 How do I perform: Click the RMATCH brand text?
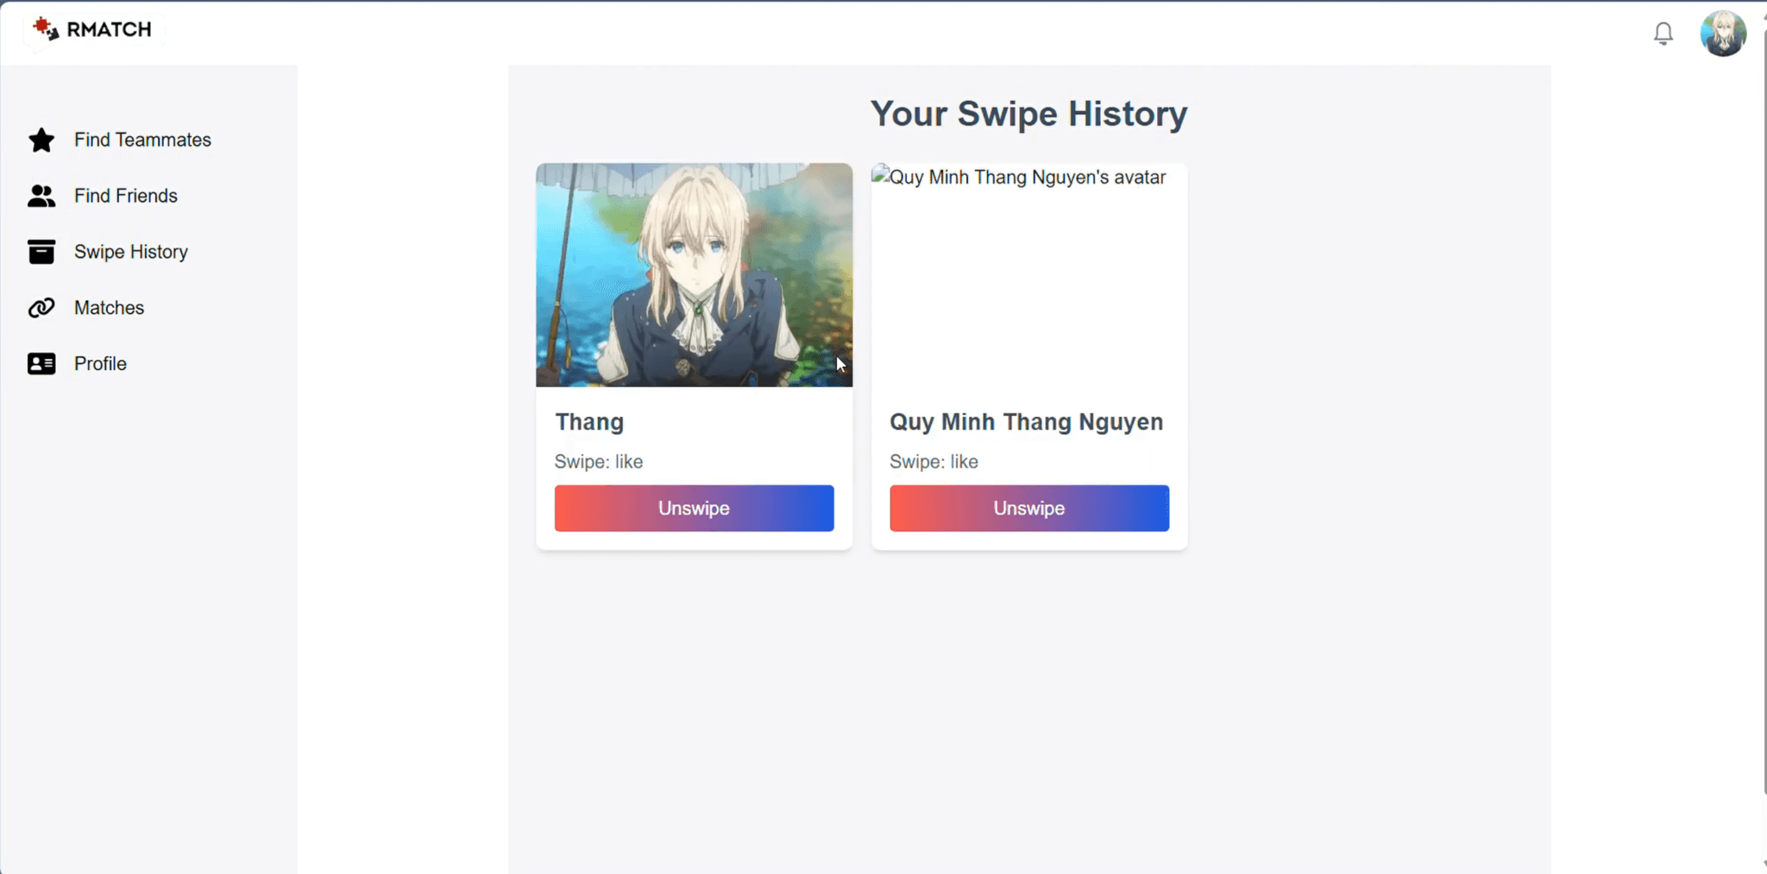click(x=110, y=29)
